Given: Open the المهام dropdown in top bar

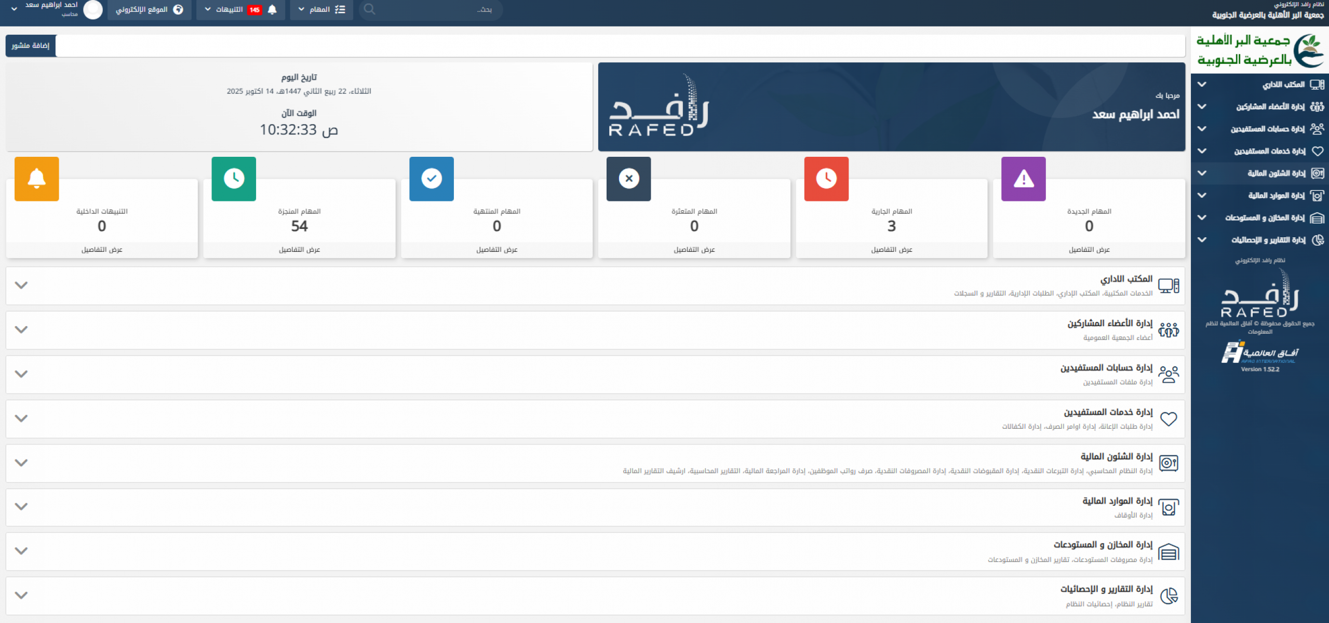Looking at the screenshot, I should pyautogui.click(x=321, y=9).
